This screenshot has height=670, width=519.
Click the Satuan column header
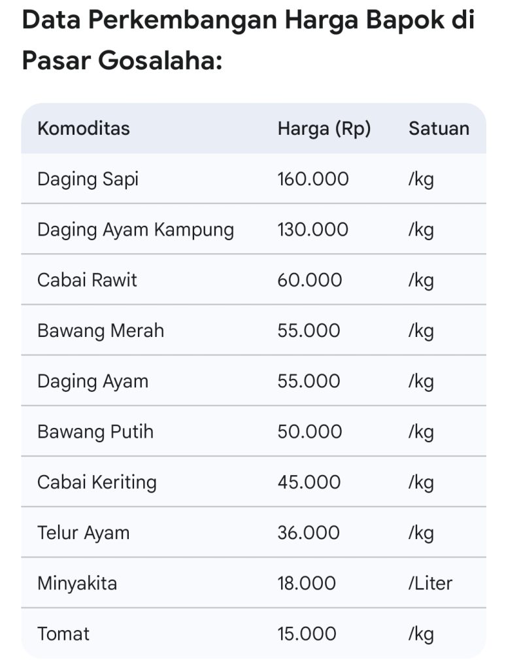[x=439, y=128]
